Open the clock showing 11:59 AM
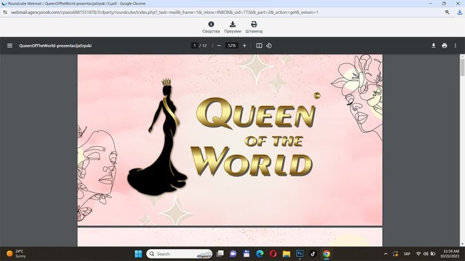This screenshot has height=261, width=465. pos(450,254)
